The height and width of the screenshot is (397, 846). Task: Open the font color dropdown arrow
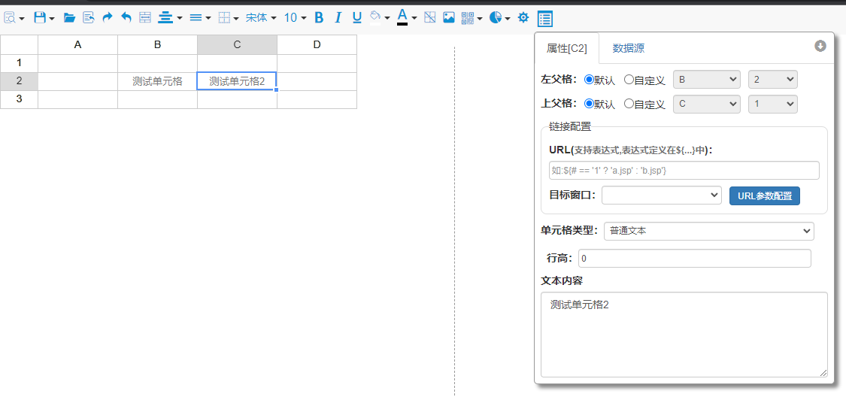(x=414, y=19)
